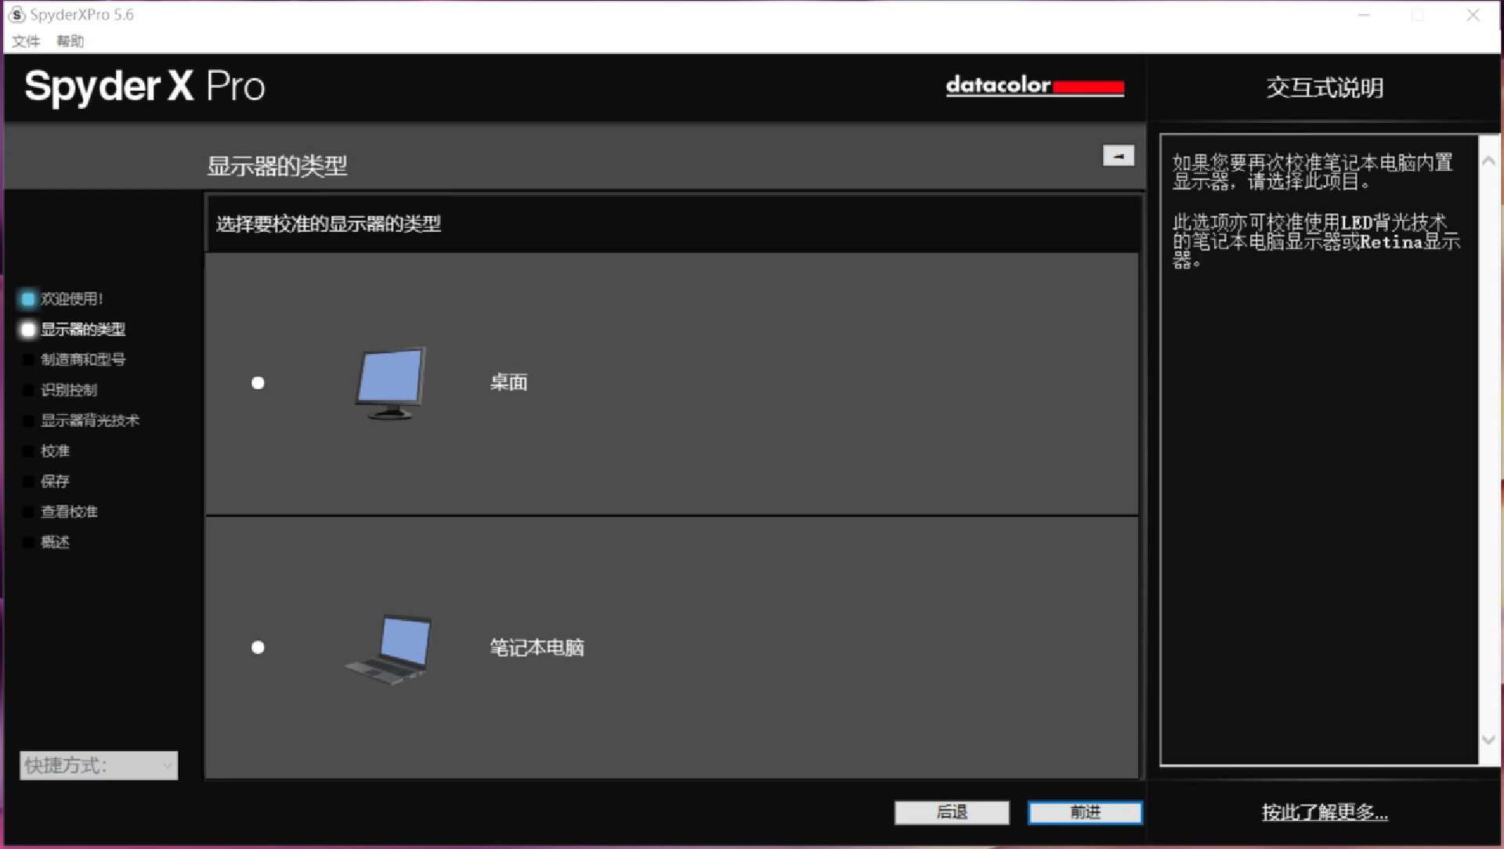Select 制造商和型号 step in sidebar

(x=83, y=359)
